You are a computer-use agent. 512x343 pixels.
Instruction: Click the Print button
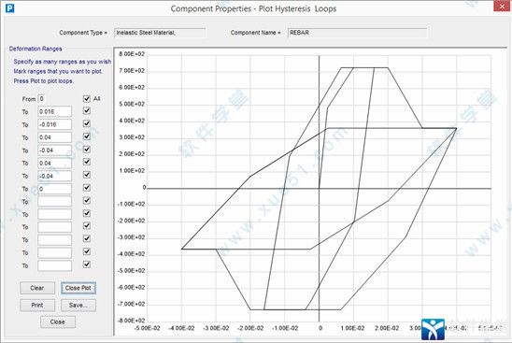coord(37,305)
